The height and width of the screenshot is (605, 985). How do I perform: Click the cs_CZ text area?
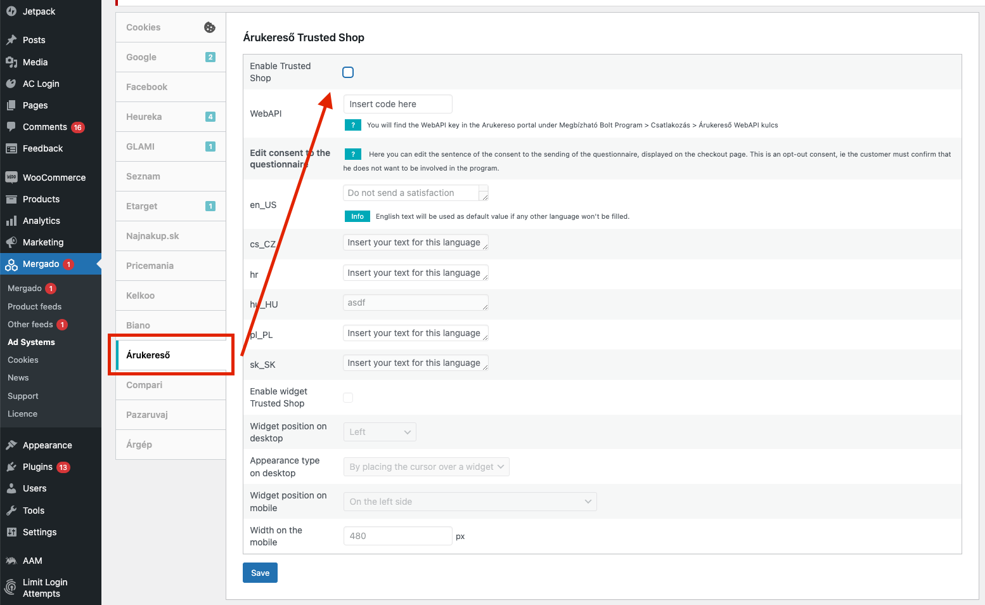coord(416,242)
